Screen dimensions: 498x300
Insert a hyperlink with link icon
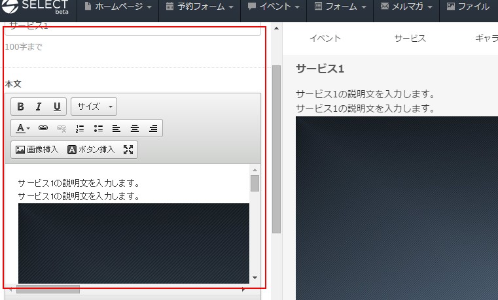(x=43, y=128)
